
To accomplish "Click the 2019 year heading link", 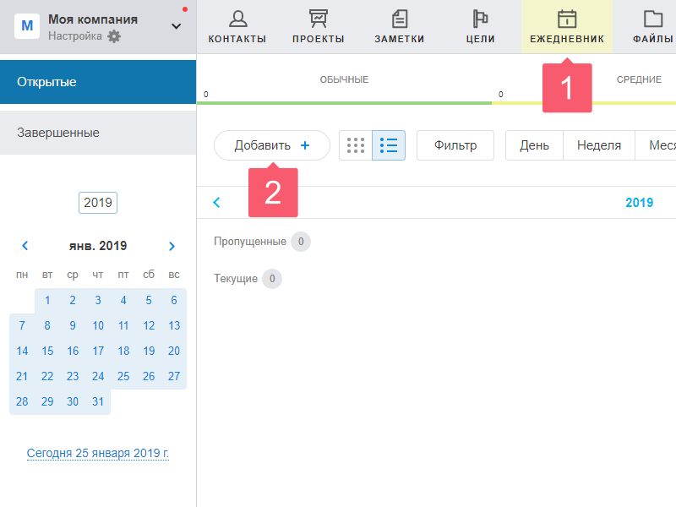I will click(x=639, y=203).
